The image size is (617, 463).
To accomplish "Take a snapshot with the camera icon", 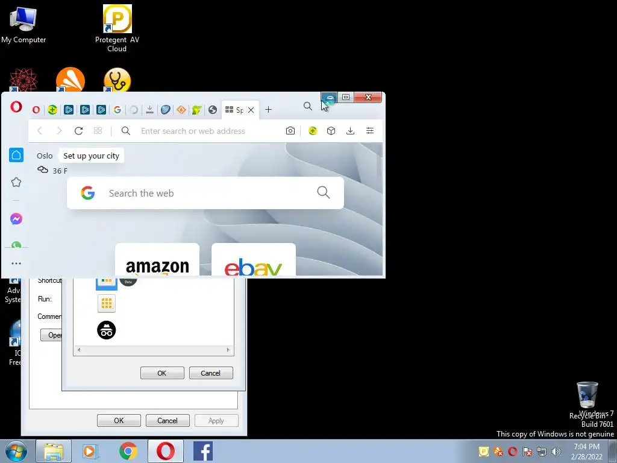I will coord(290,131).
